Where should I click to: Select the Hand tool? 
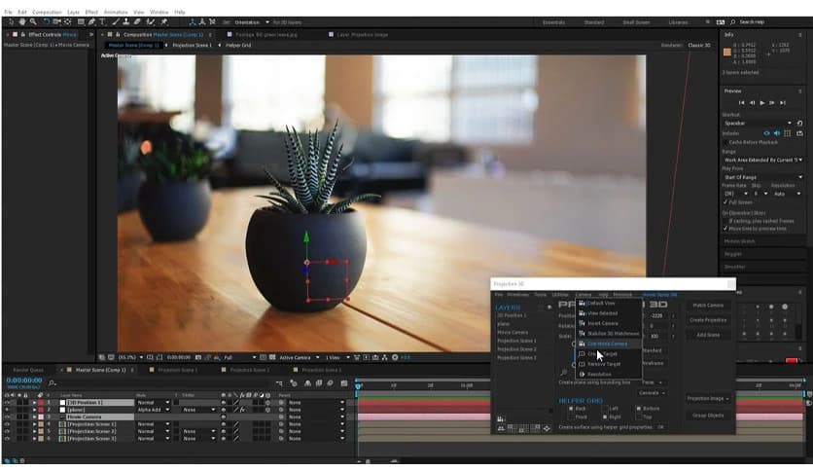point(22,22)
